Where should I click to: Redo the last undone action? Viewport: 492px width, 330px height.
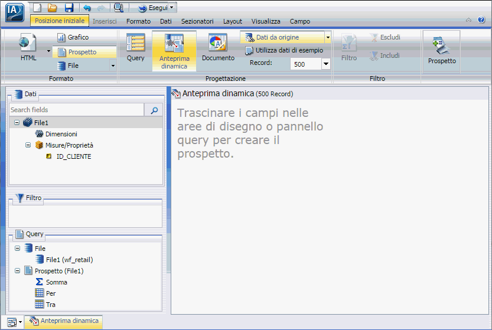coord(101,8)
